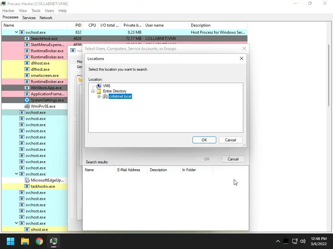This screenshot has width=333, height=249.
Task: Select the MicrosoftEdgeUp... process icon
Action: pyautogui.click(x=27, y=180)
